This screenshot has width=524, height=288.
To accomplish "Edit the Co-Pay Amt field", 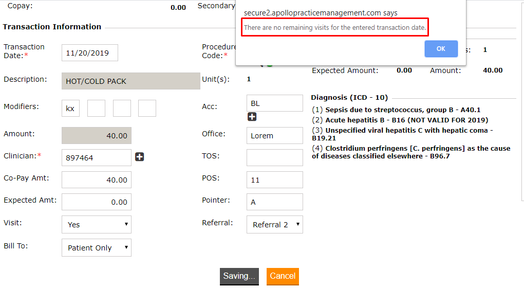I will tap(96, 180).
